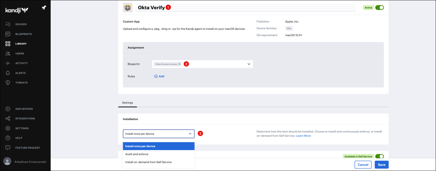Click the Okta Verify app icon
Screen dimensions: 436x171
[x=127, y=8]
